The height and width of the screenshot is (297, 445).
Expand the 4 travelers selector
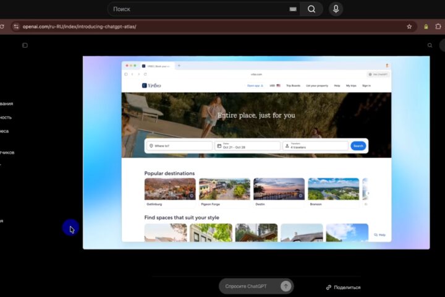coord(315,146)
